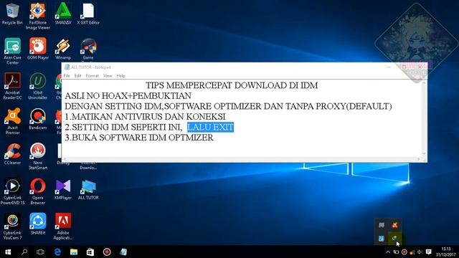This screenshot has width=459, height=258.
Task: Click the highlighted LALU EXIT text
Action: pyautogui.click(x=210, y=128)
